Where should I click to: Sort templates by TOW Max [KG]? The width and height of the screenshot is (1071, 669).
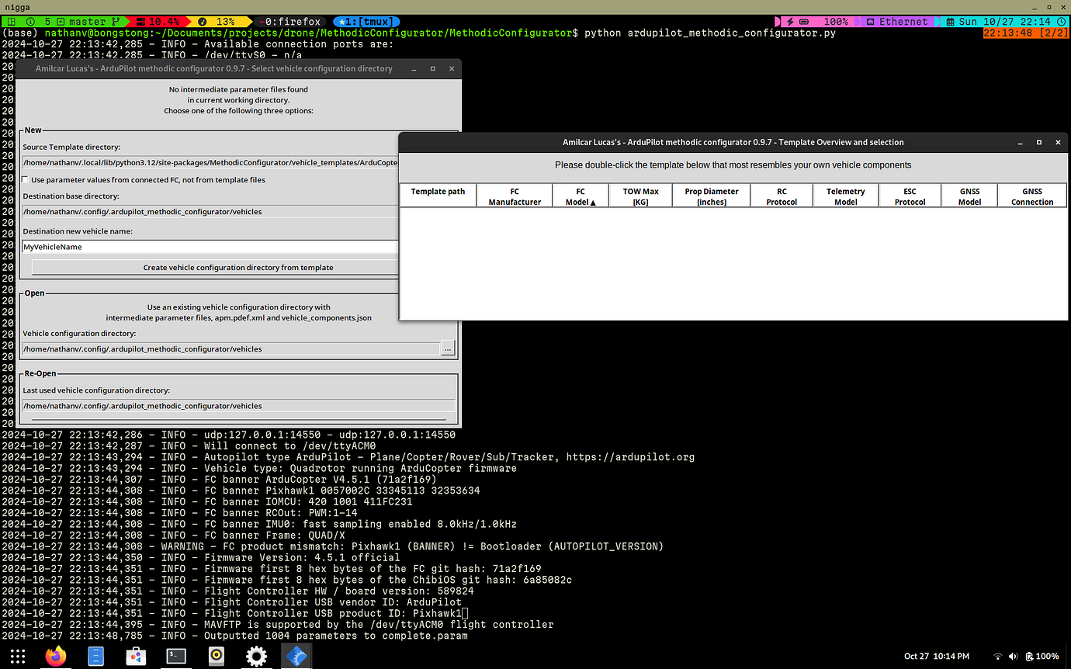coord(640,196)
